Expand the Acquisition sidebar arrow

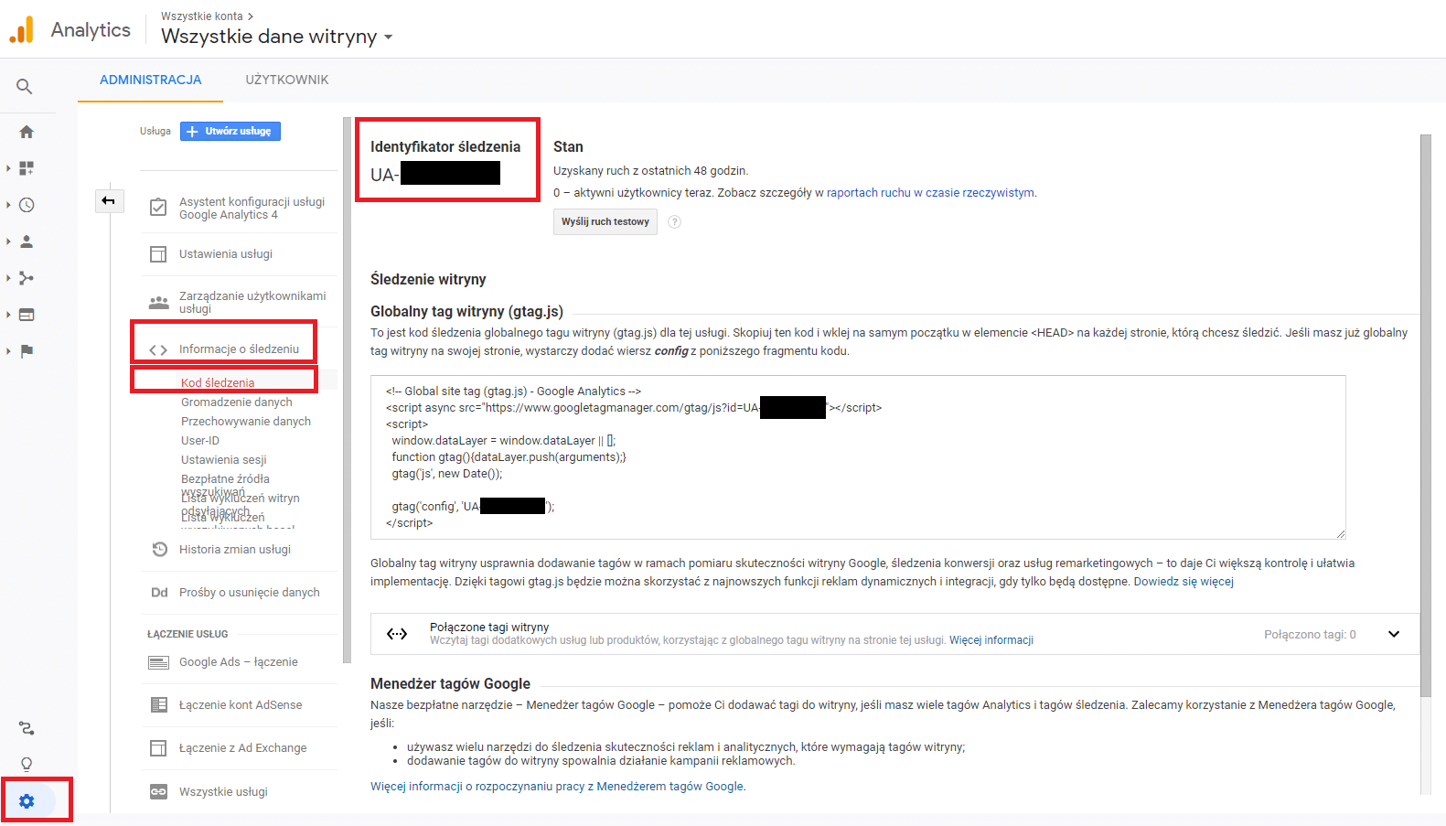8,278
